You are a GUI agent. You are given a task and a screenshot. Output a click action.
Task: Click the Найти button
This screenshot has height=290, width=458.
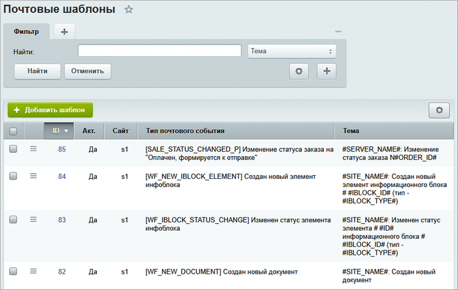[x=37, y=71]
